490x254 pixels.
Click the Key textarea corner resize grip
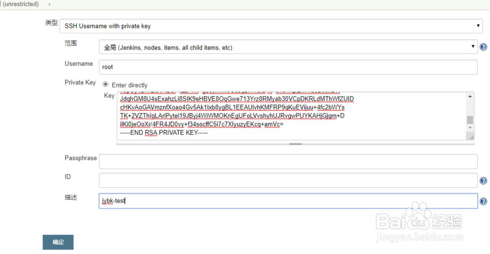tap(471, 137)
